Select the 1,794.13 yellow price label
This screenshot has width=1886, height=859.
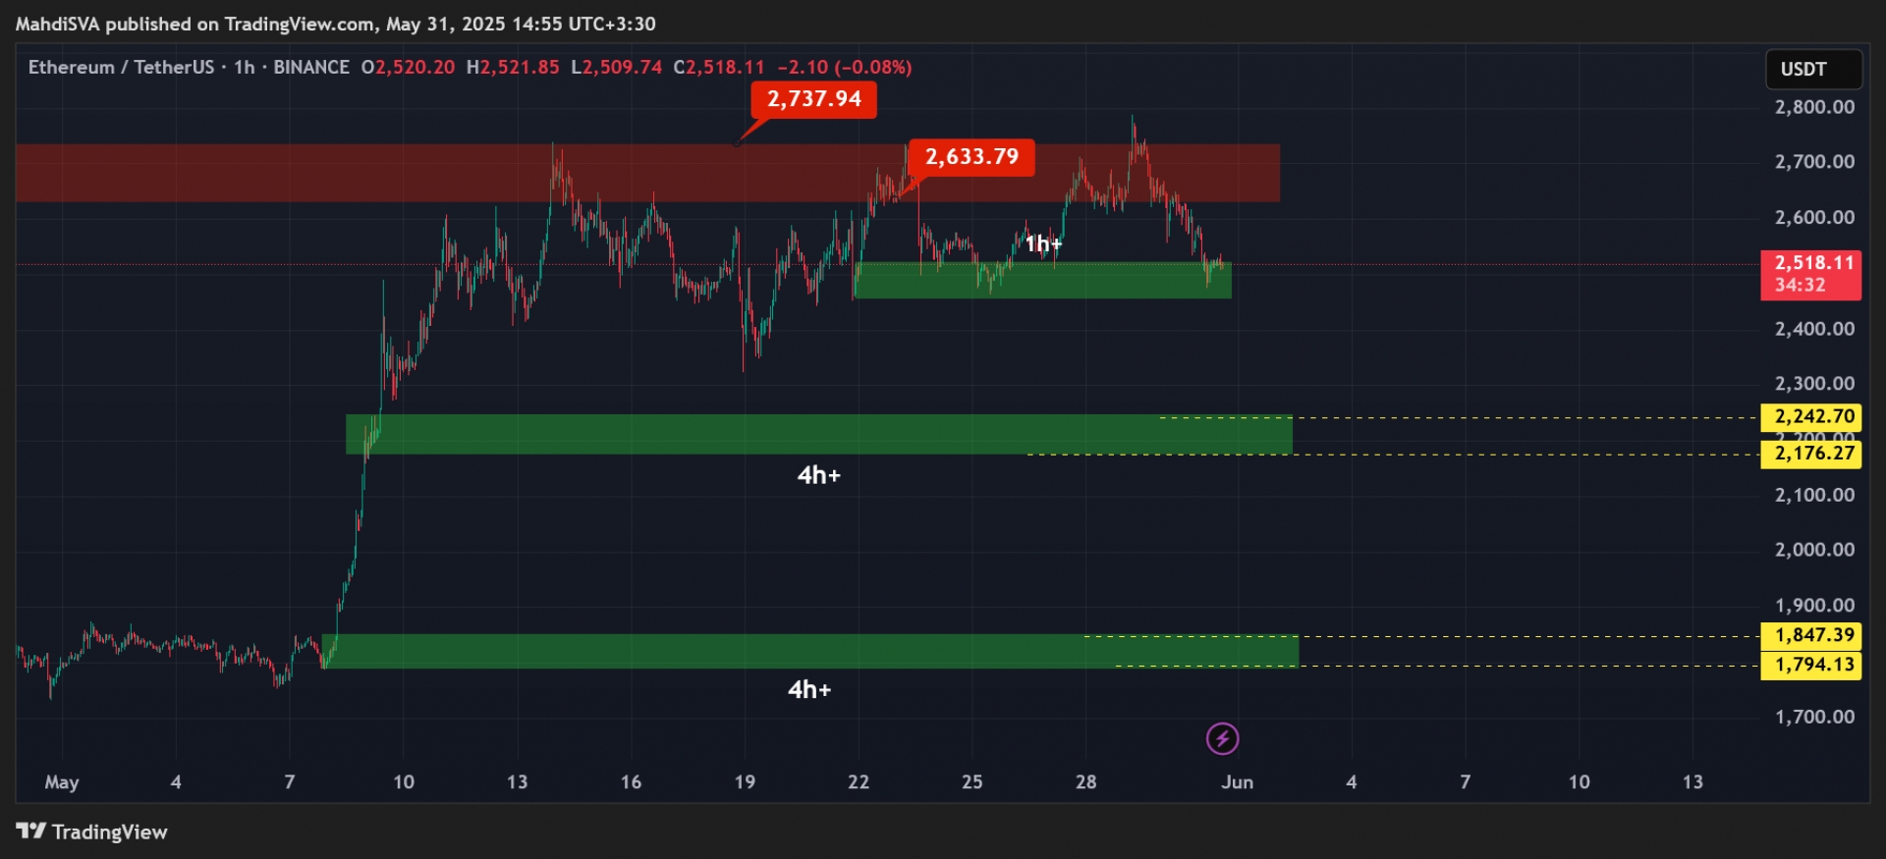pos(1810,665)
